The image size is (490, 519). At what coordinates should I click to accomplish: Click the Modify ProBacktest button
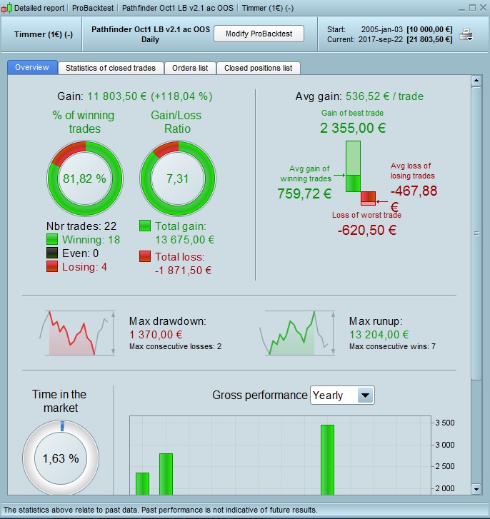point(259,34)
